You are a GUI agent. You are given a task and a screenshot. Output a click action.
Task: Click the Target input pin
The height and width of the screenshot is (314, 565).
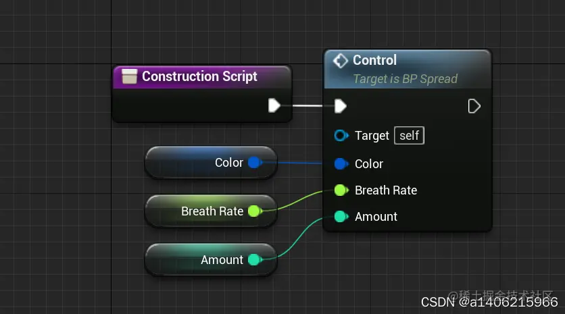[341, 136]
